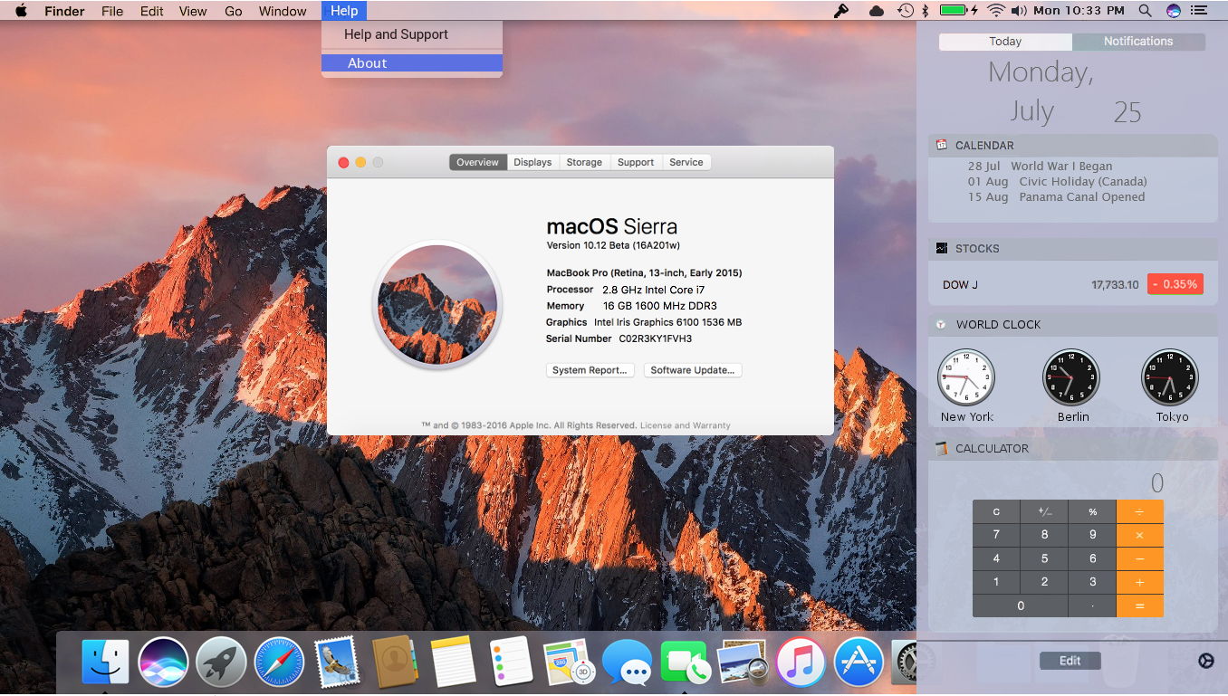Open Messages chat bubble icon

[627, 662]
